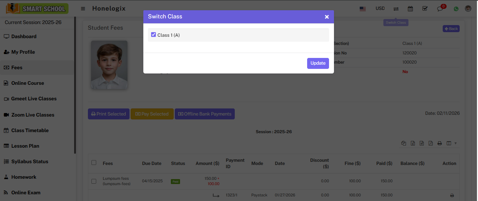Click the print table icon

(440, 143)
